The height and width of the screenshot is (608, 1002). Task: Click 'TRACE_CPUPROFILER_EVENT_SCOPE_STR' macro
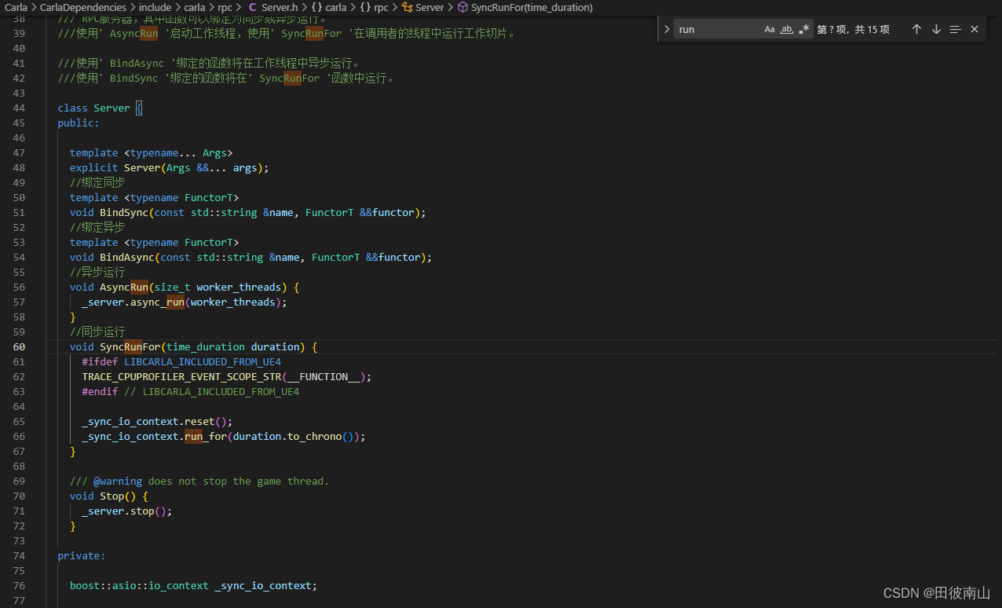coord(181,376)
